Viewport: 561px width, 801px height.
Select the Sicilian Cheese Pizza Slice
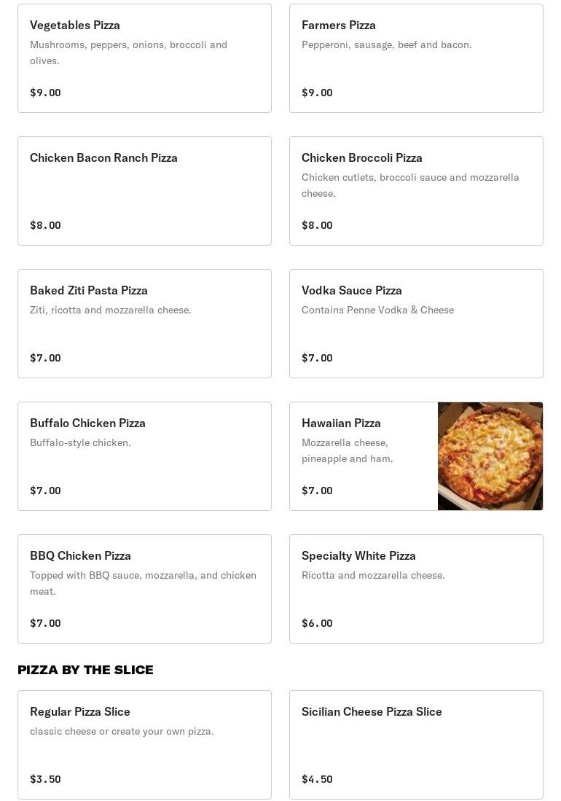(x=416, y=745)
